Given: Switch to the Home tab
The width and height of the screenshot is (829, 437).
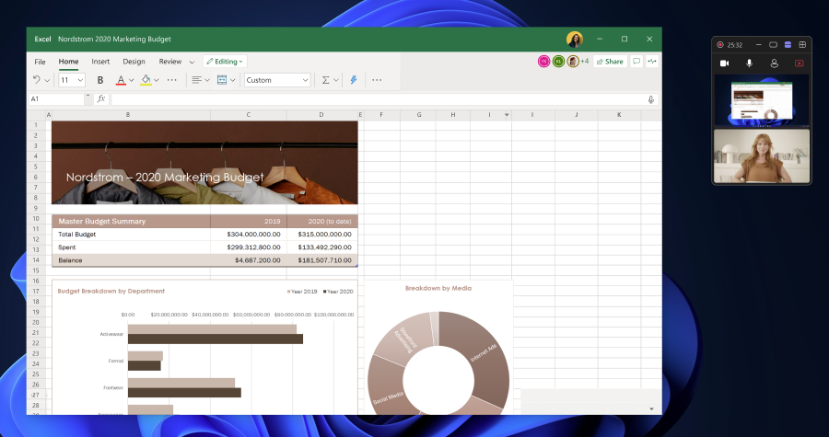Looking at the screenshot, I should [x=69, y=62].
